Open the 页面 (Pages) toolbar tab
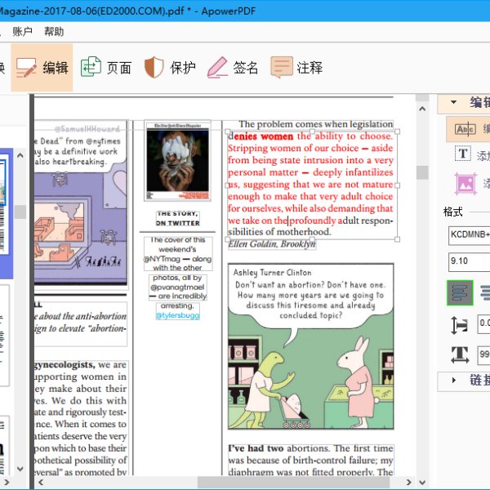This screenshot has width=490, height=490. 106,67
